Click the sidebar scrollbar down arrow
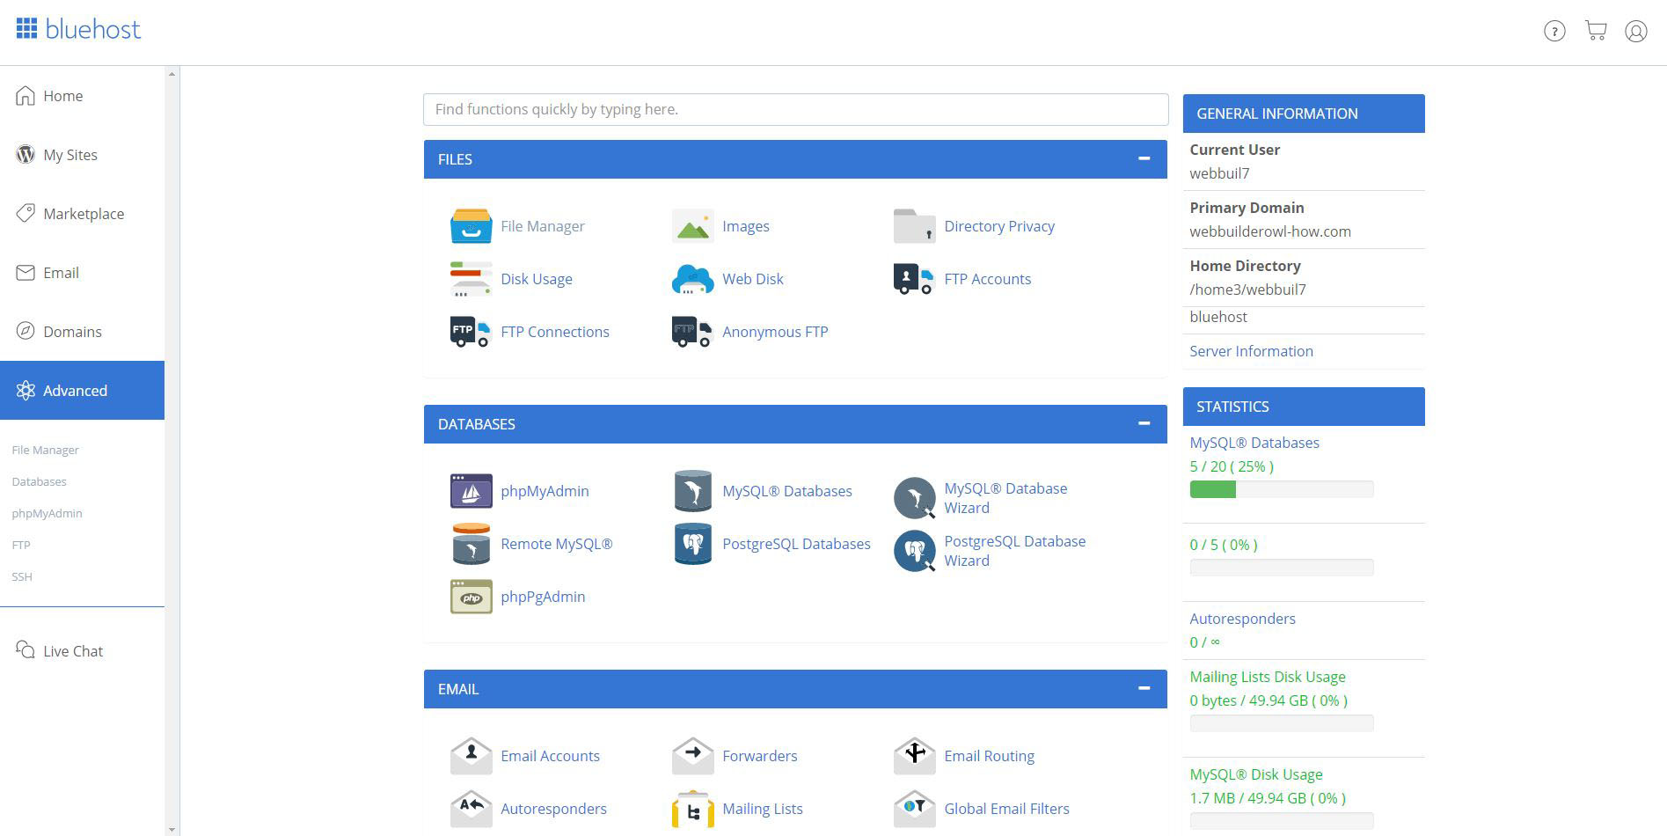The height and width of the screenshot is (836, 1667). click(172, 829)
